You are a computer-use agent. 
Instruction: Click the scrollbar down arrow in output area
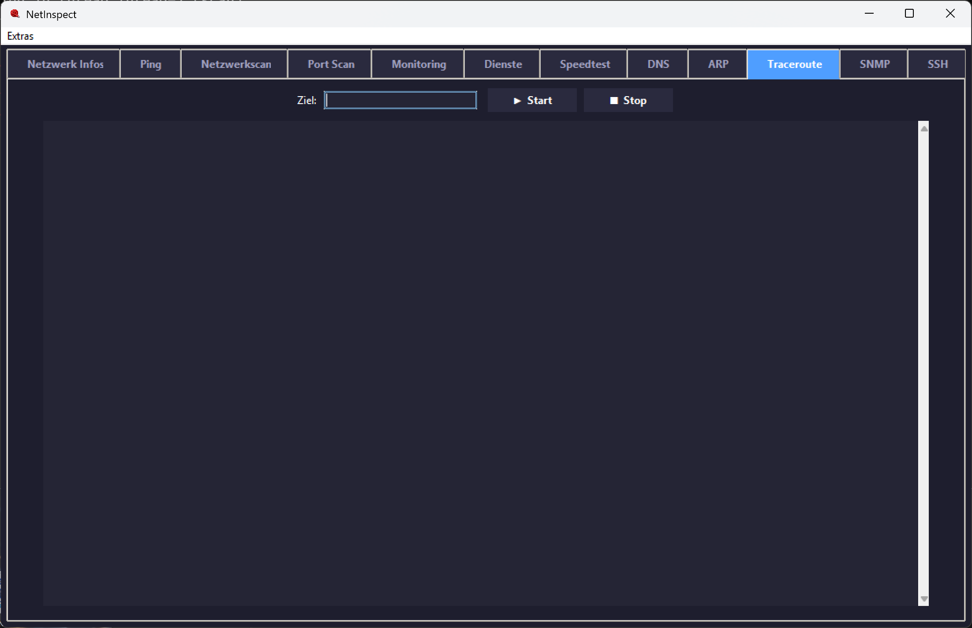click(924, 599)
